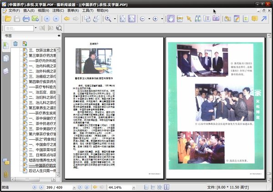Screen dimensions: 273x192
Task: Toggle the Bookmarks panel icon
Action: click(x=5, y=45)
